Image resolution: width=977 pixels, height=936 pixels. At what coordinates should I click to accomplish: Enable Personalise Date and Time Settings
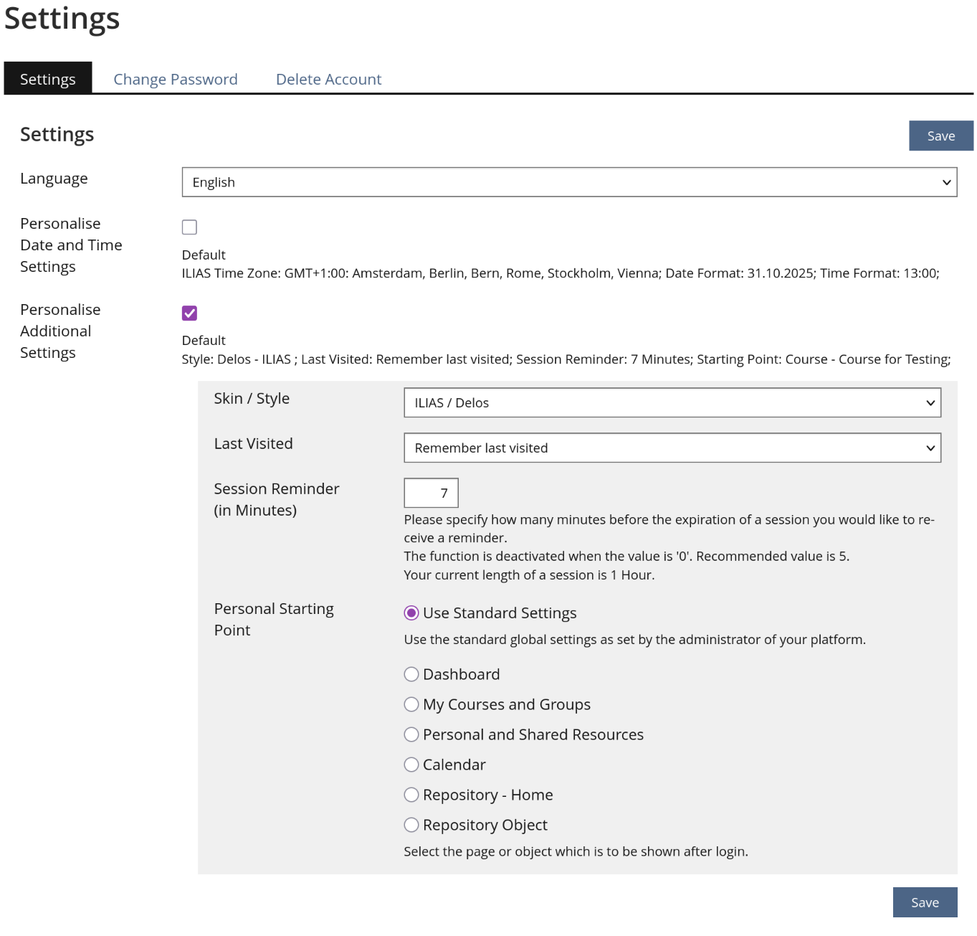click(x=189, y=227)
